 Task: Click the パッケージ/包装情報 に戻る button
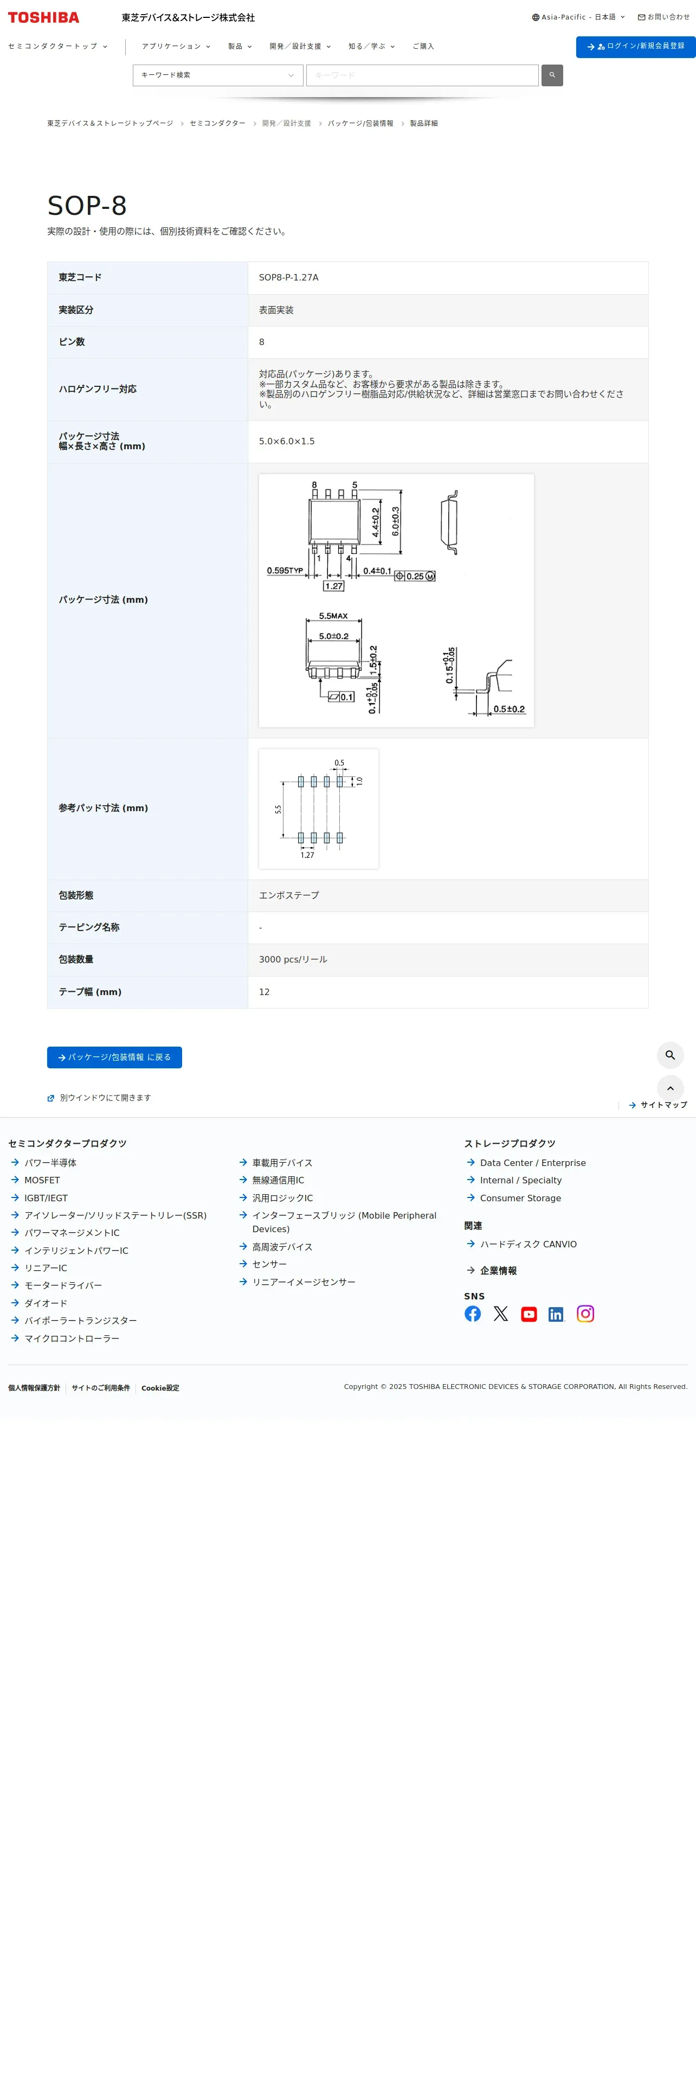114,1057
